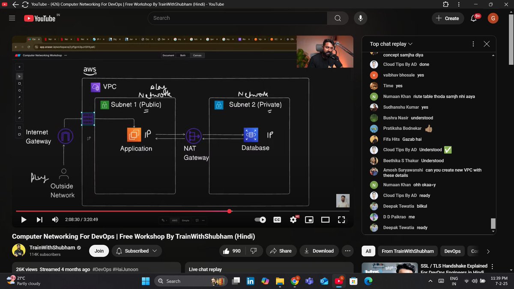The image size is (514, 289).
Task: Open the Copilot taskbar icon
Action: pos(265,281)
